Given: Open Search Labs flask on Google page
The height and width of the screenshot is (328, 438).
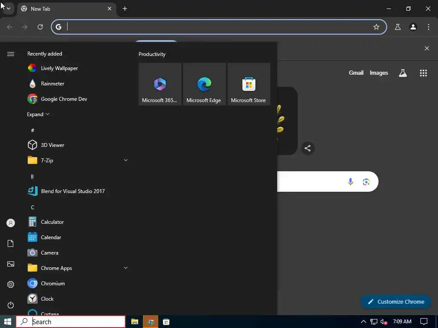Looking at the screenshot, I should coord(403,73).
